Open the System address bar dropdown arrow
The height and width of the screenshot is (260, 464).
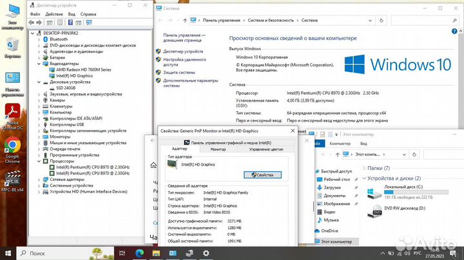(370, 21)
